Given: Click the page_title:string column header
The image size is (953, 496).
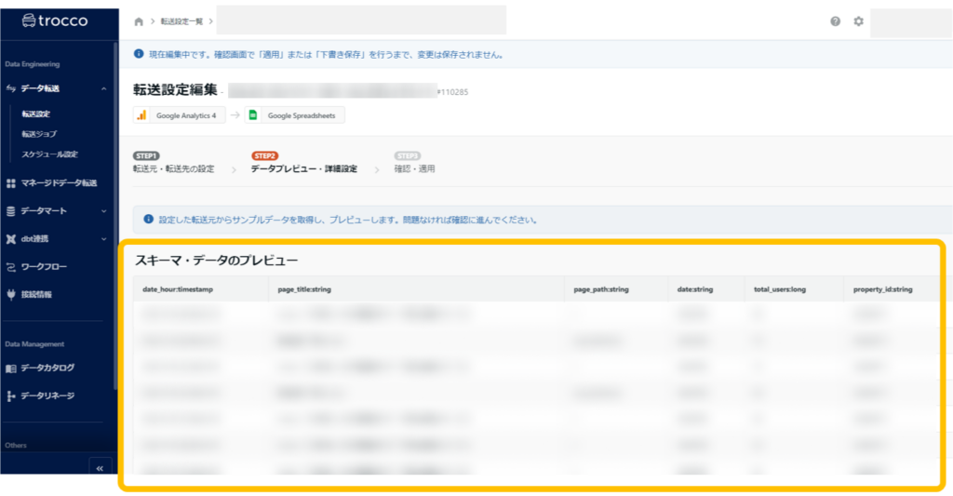Looking at the screenshot, I should [x=304, y=289].
